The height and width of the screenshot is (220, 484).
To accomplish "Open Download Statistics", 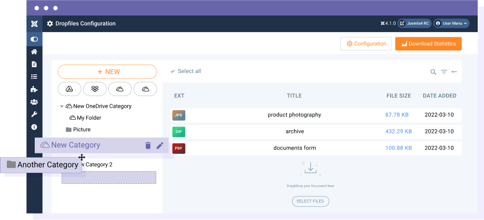I will 428,44.
